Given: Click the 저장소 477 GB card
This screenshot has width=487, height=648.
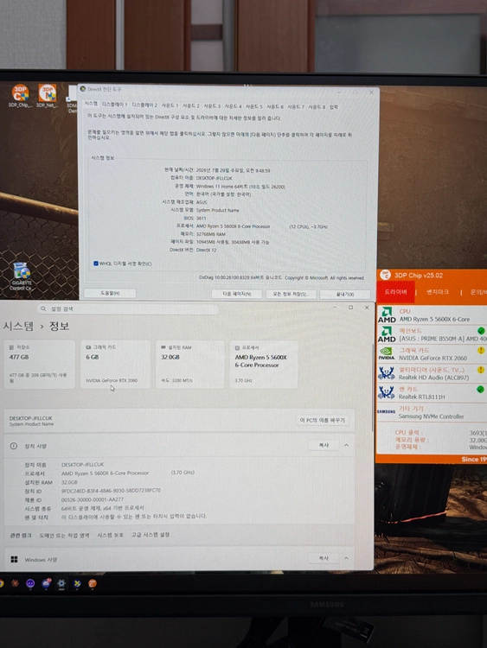Looking at the screenshot, I should click(40, 365).
